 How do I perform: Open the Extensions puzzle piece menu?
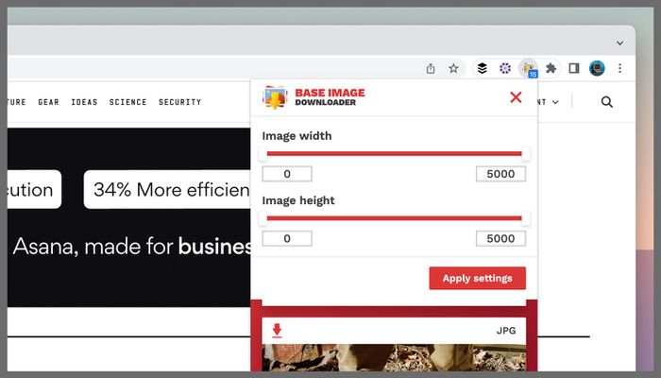click(551, 68)
